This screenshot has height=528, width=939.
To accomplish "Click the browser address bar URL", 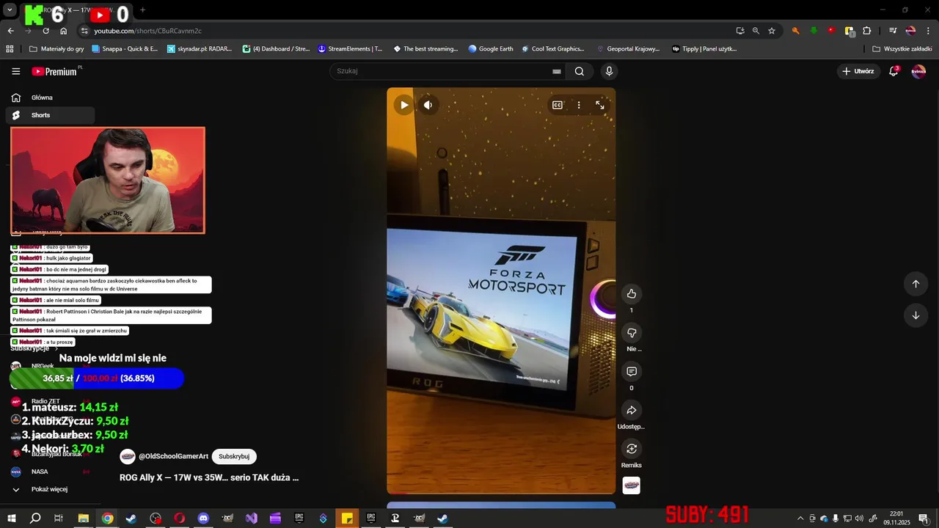I will click(147, 31).
